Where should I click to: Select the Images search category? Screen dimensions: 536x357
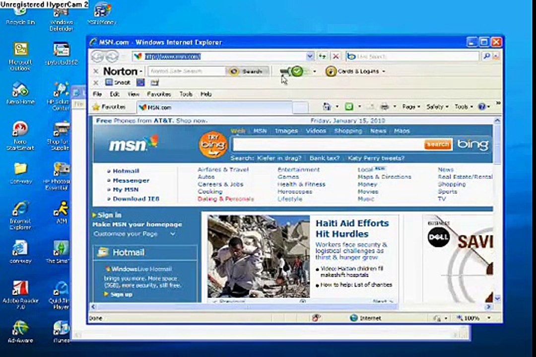[286, 131]
